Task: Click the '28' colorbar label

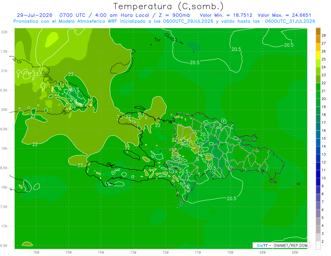Action: tap(324, 35)
